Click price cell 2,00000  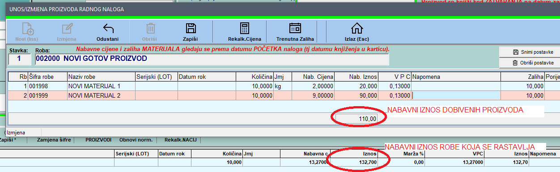coord(313,86)
